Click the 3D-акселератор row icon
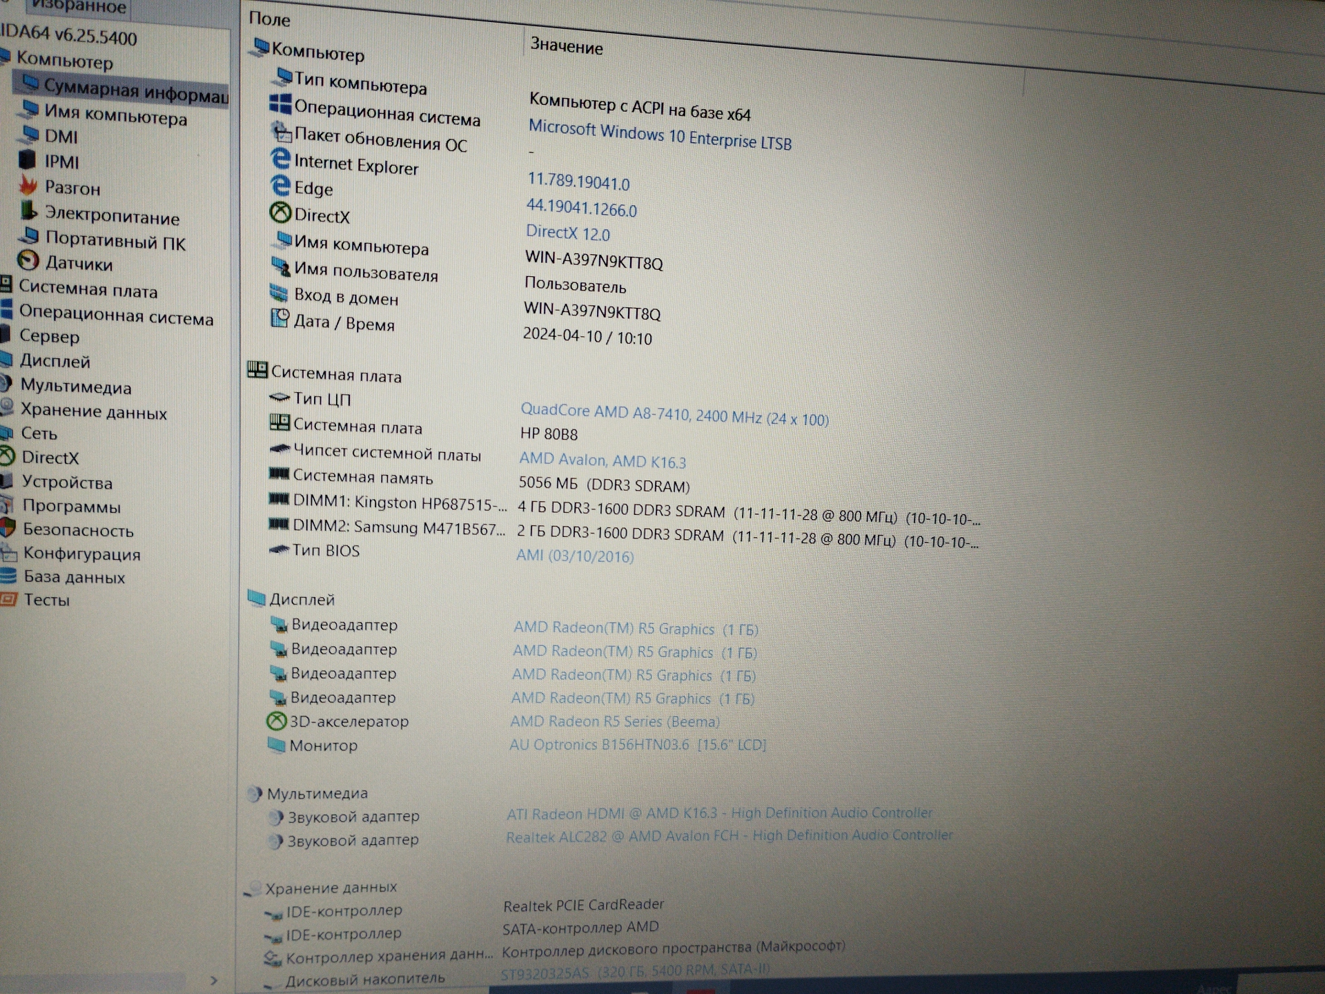The height and width of the screenshot is (994, 1325). click(x=276, y=721)
